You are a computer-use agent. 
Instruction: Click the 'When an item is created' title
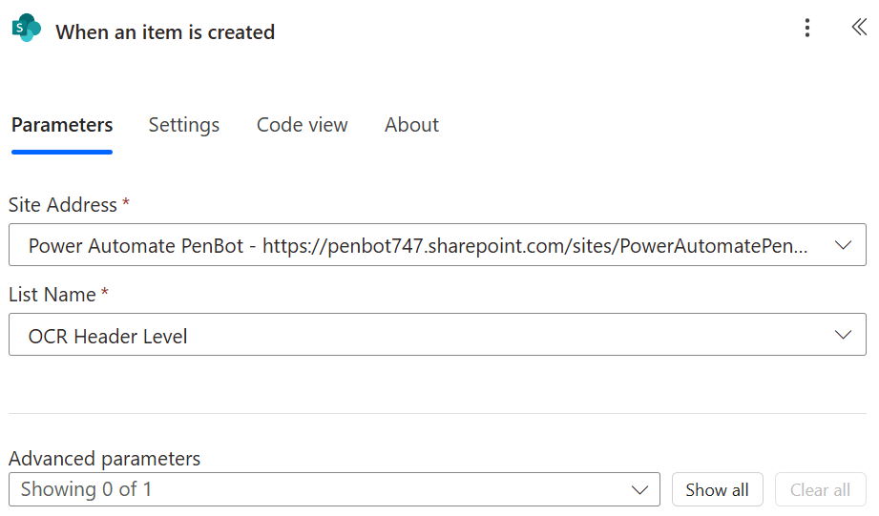pos(165,32)
